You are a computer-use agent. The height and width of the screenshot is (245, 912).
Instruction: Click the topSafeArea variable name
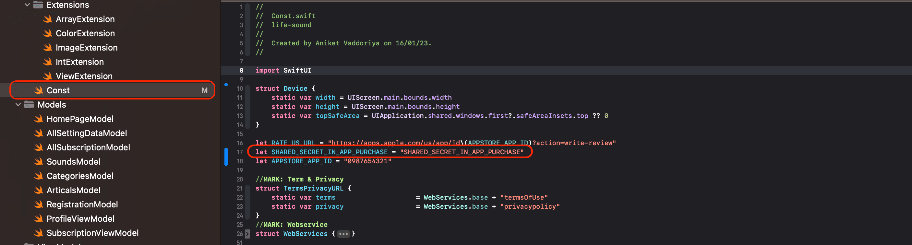pos(337,116)
